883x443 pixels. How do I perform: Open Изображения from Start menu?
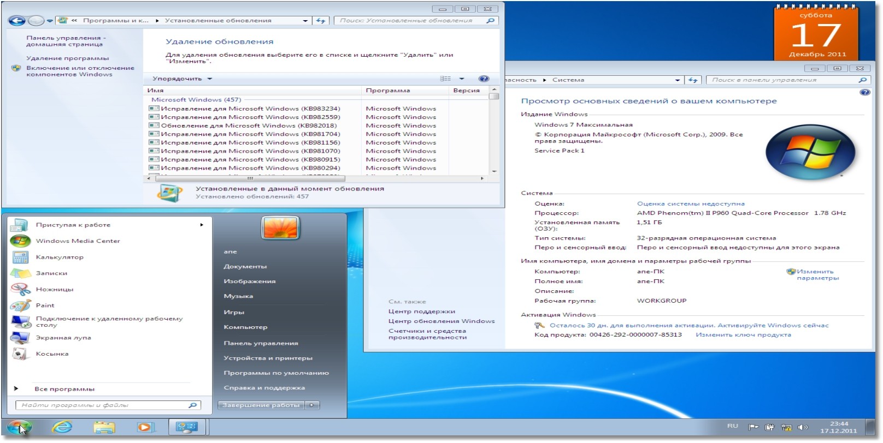250,281
